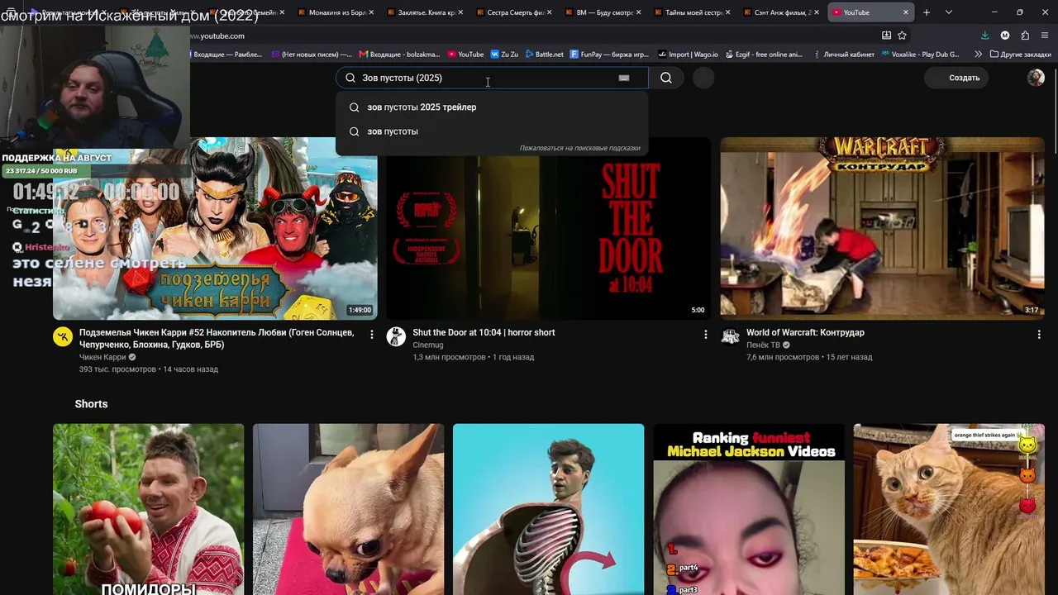Open the 'Import | Wago.io' bookmark

click(688, 55)
